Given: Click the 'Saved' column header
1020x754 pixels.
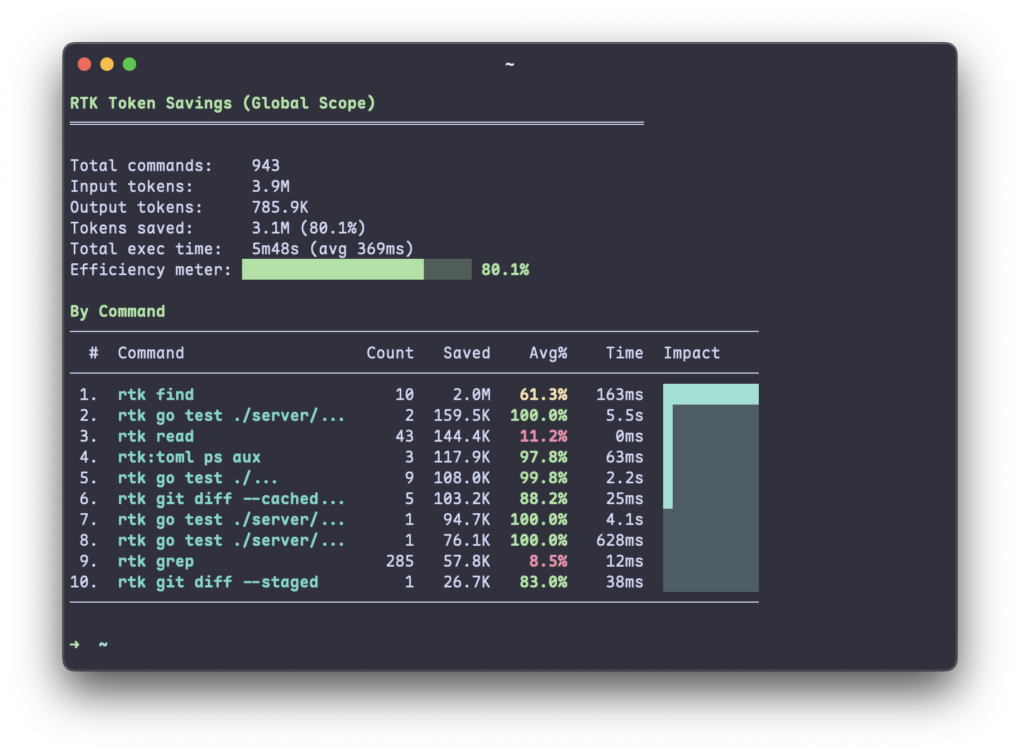Looking at the screenshot, I should pyautogui.click(x=467, y=353).
